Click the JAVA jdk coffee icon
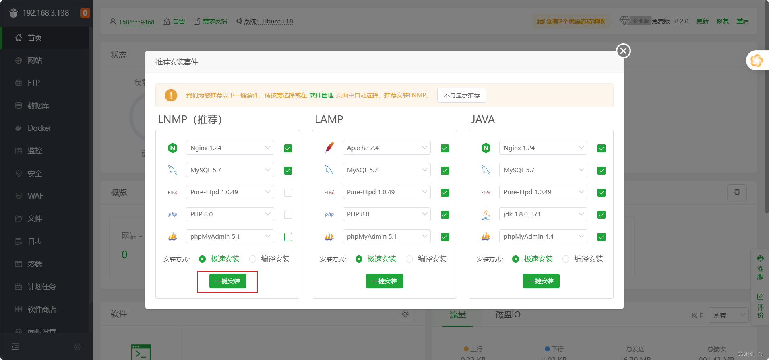769x360 pixels. click(x=486, y=214)
